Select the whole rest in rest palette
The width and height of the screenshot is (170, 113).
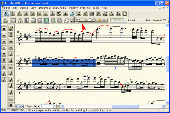pyautogui.click(x=4, y=35)
